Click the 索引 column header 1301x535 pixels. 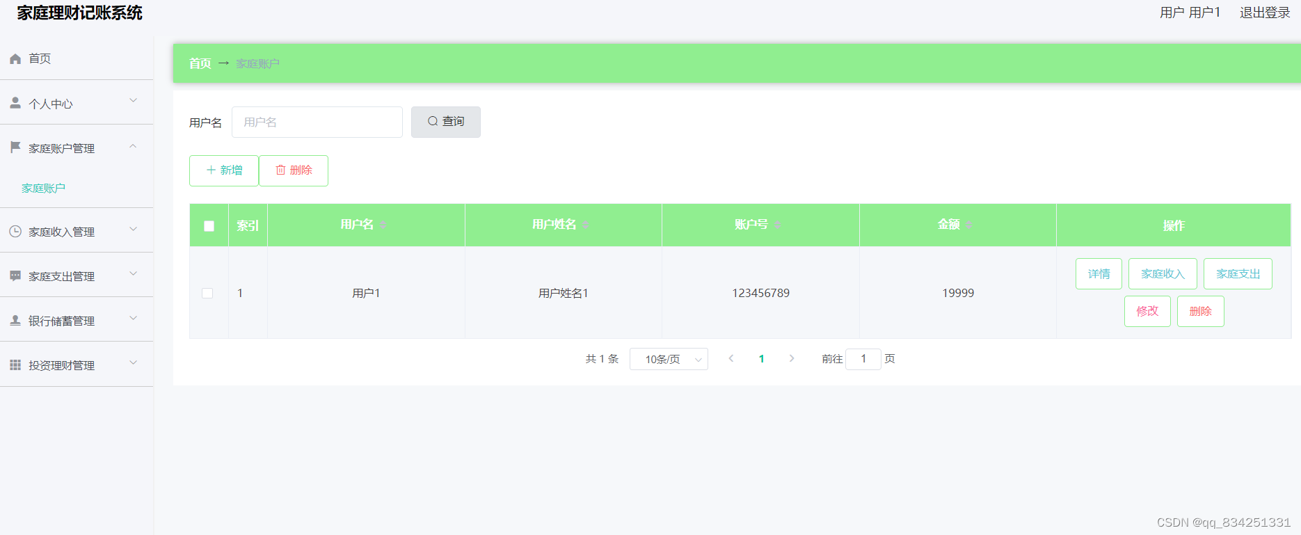click(248, 225)
